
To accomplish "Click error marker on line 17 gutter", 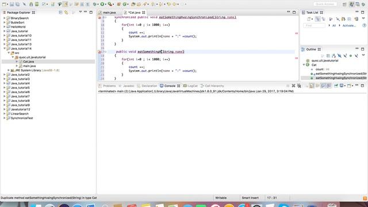I will [99, 52].
